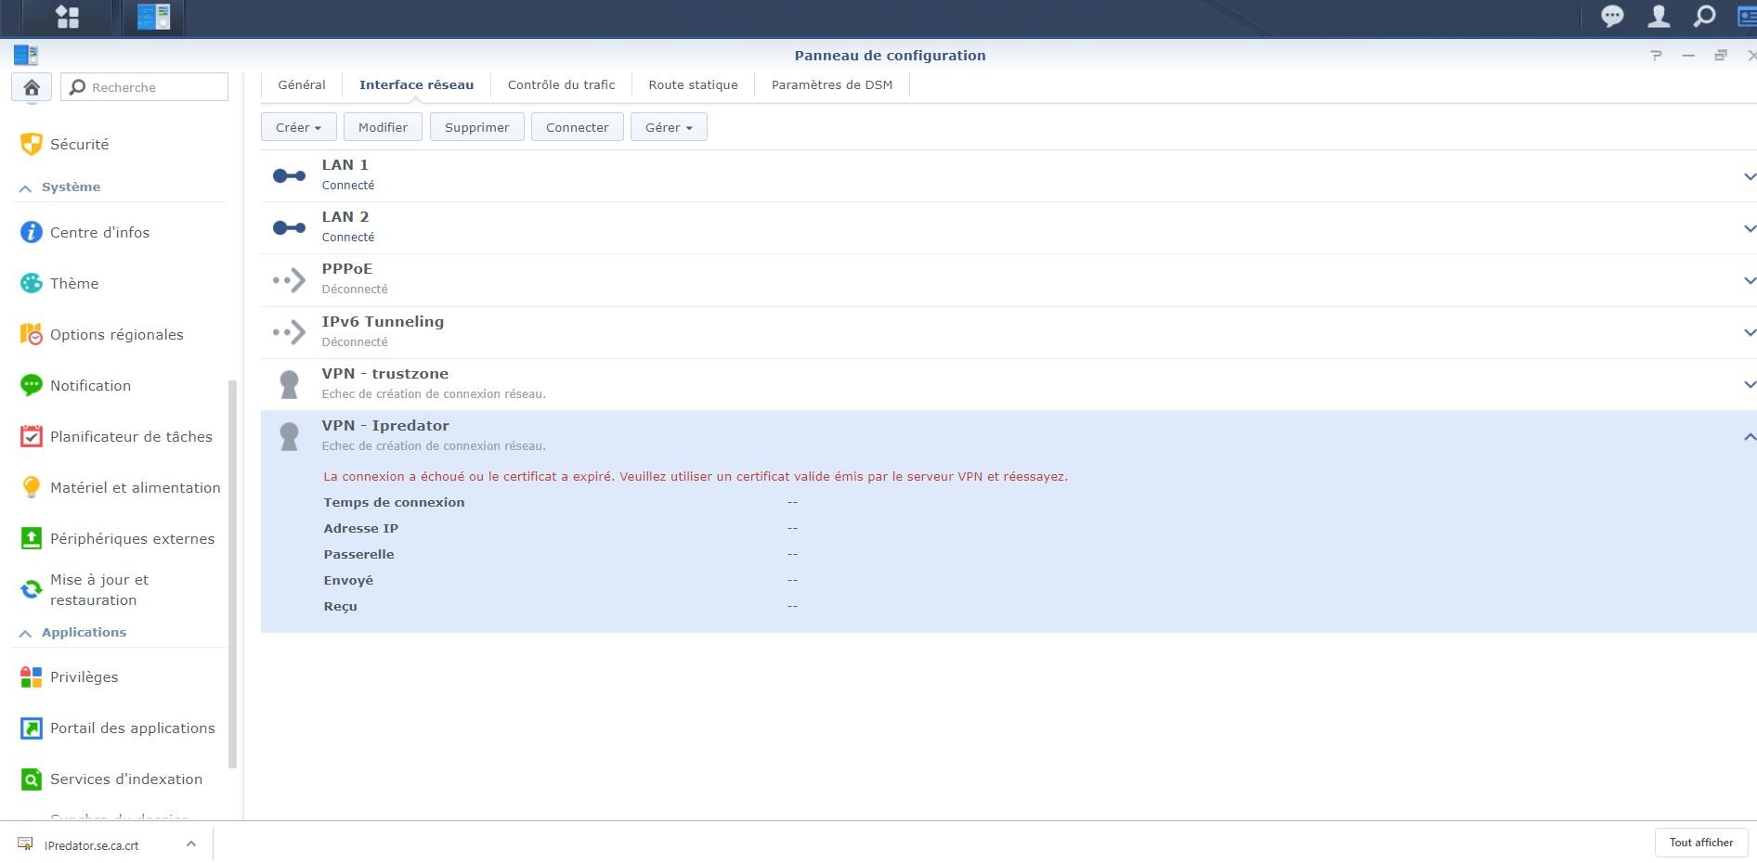
Task: Open the DSM main menu icon
Action: [67, 17]
